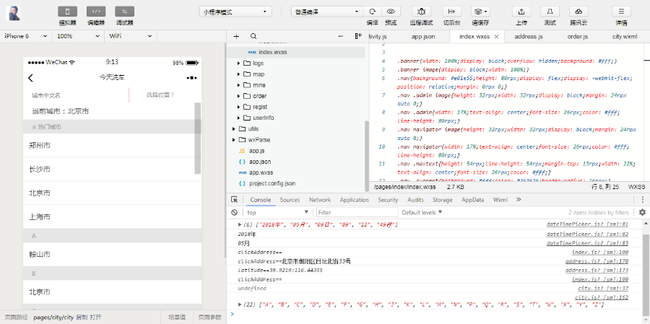Click the 编译 compile refresh icon
The image size is (650, 324).
(x=373, y=12)
